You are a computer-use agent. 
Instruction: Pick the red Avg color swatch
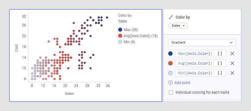point(170,63)
